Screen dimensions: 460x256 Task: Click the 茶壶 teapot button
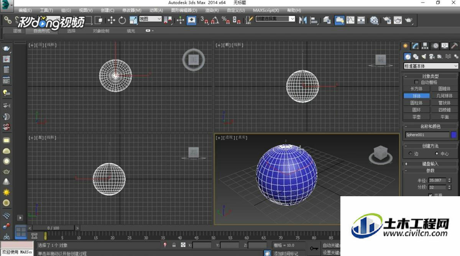point(417,117)
